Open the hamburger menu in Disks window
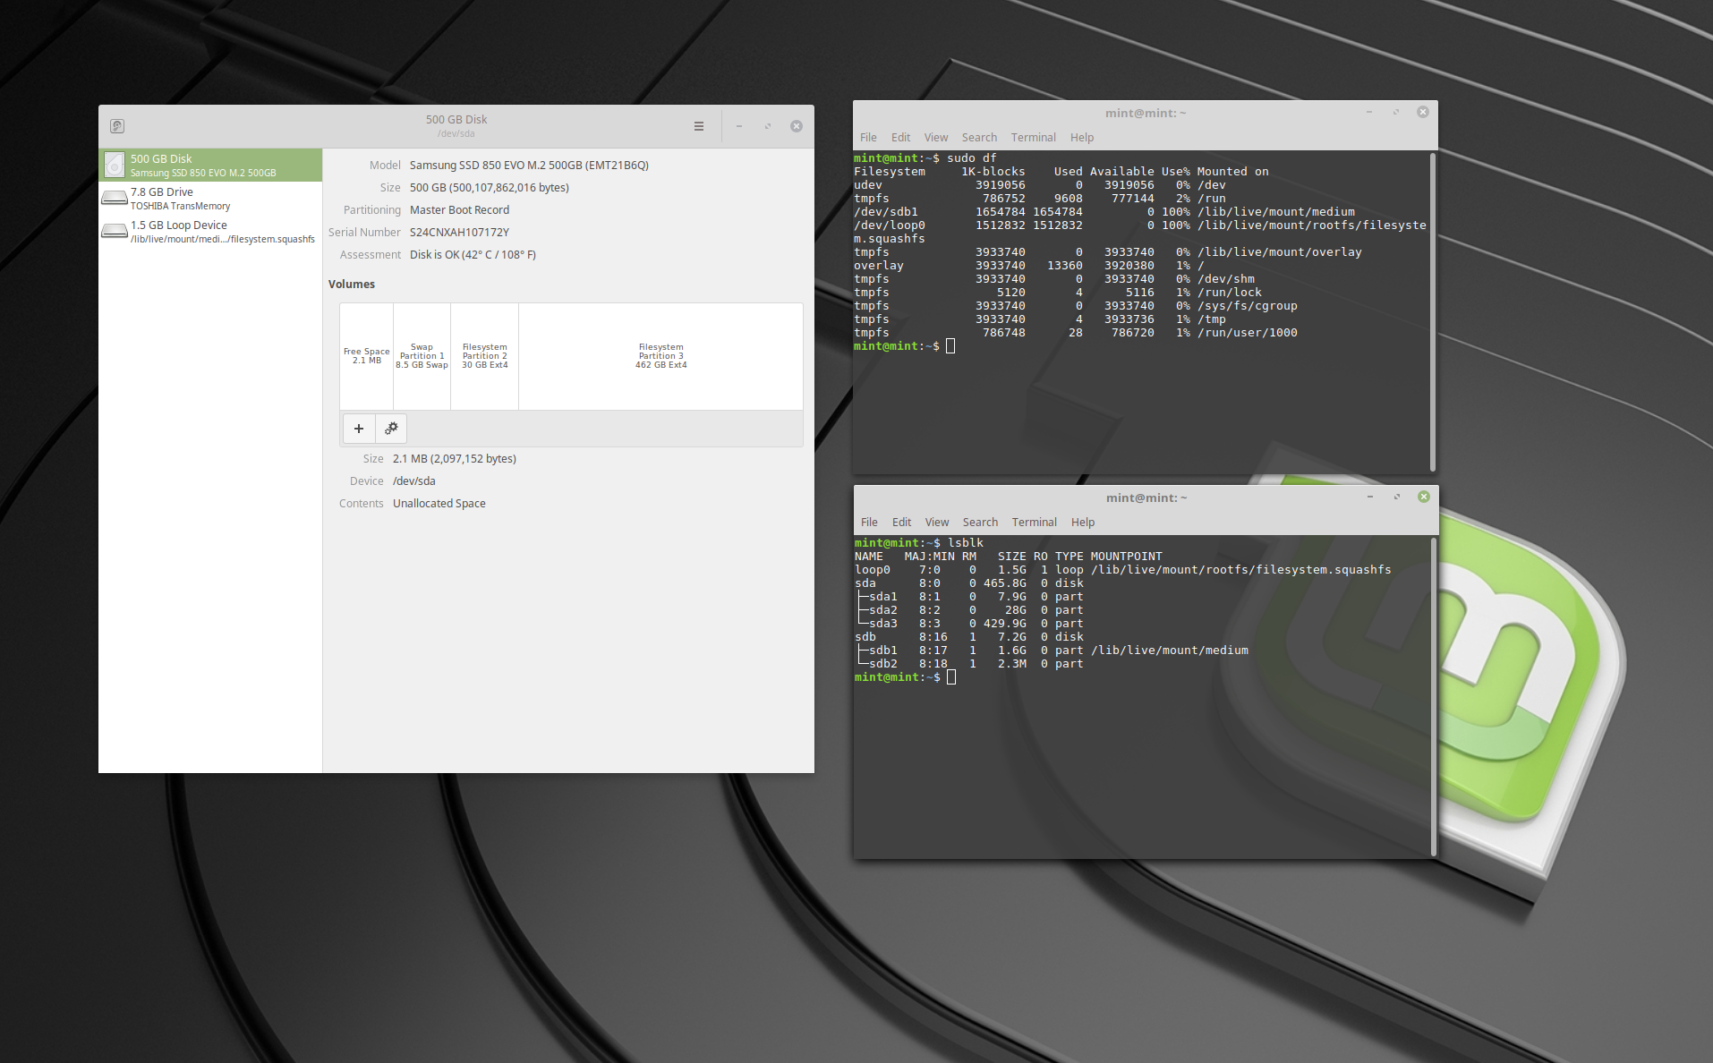The image size is (1713, 1063). (x=699, y=126)
